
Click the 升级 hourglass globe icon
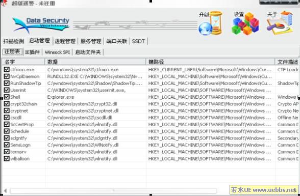pyautogui.click(x=211, y=23)
